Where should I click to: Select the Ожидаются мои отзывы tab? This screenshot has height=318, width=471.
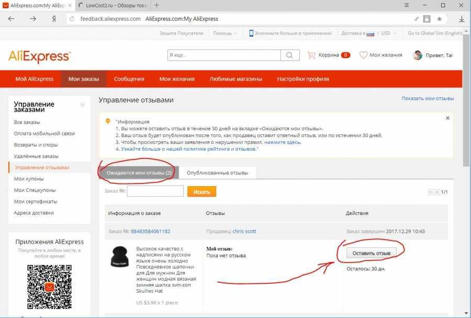139,173
